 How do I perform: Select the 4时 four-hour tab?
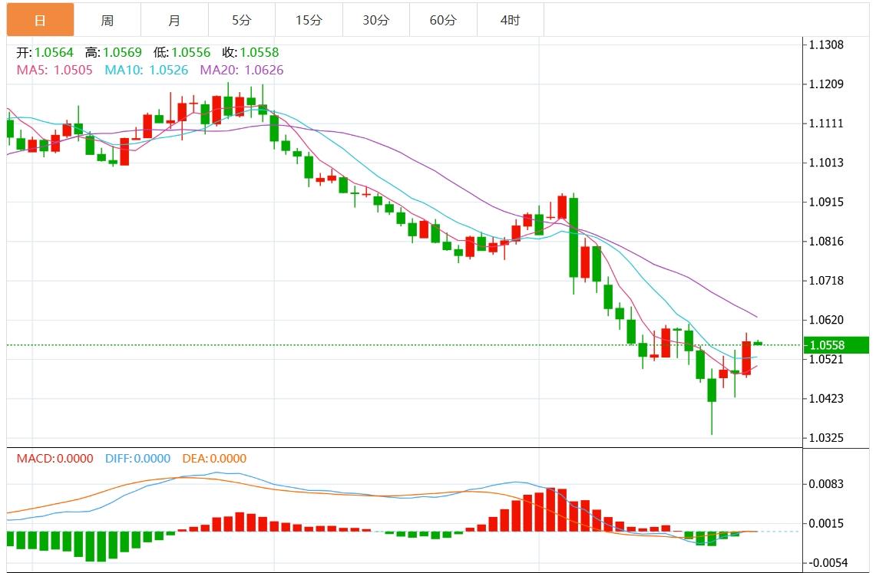pyautogui.click(x=510, y=20)
